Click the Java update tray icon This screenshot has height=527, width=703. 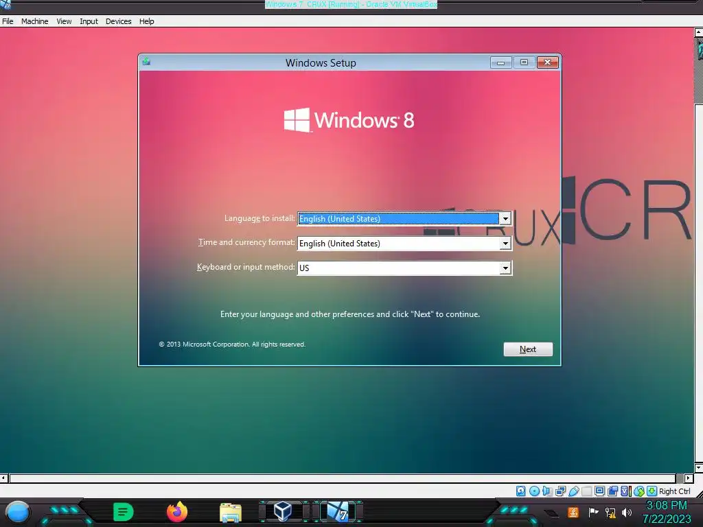pos(573,512)
